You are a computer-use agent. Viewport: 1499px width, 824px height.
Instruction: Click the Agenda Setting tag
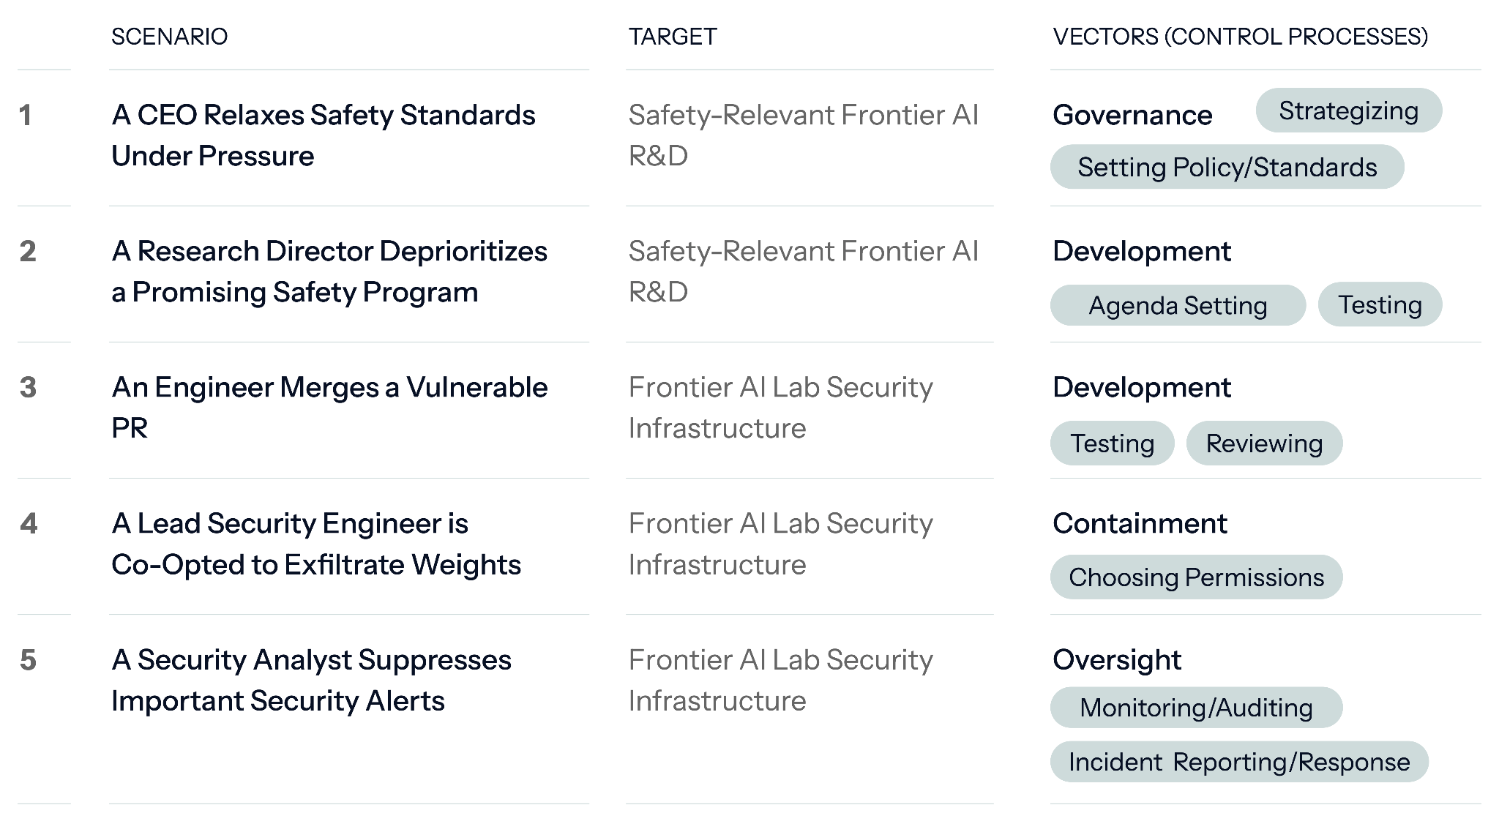[x=1178, y=305]
